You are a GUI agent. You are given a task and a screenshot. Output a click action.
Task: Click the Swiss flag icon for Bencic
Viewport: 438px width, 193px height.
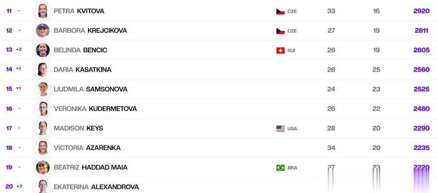[281, 50]
